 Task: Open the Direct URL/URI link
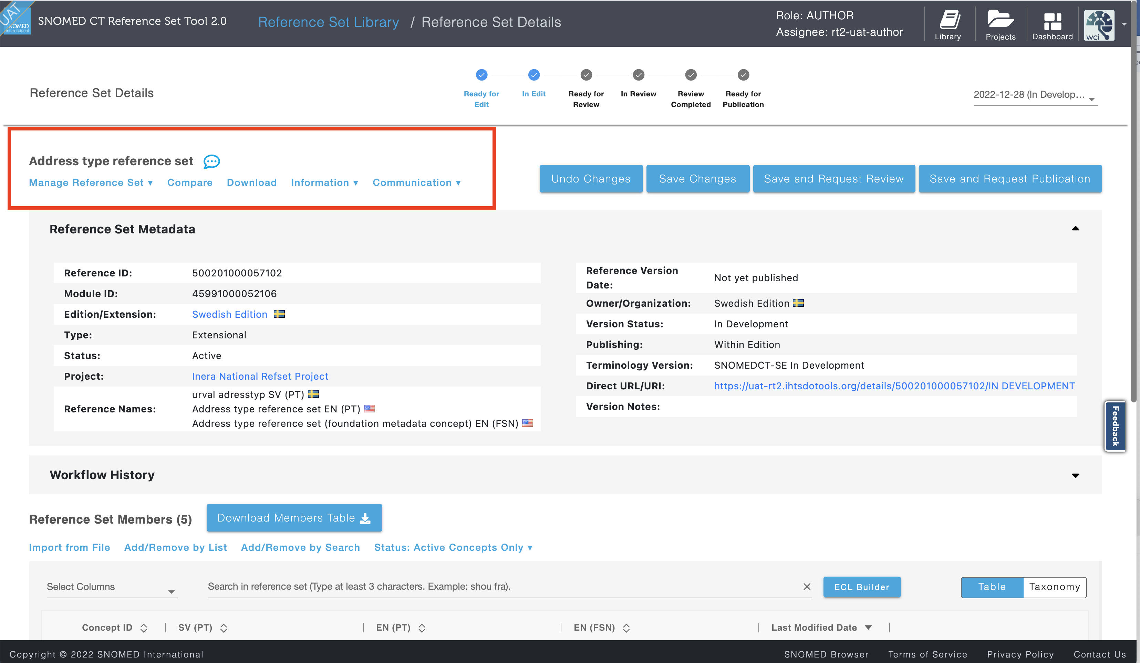click(894, 386)
